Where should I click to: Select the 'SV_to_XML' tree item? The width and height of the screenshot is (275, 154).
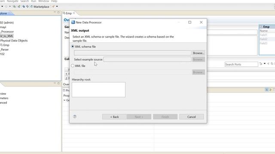7,36
